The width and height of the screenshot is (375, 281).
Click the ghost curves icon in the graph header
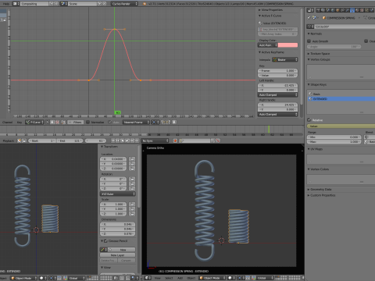pyautogui.click(x=174, y=122)
